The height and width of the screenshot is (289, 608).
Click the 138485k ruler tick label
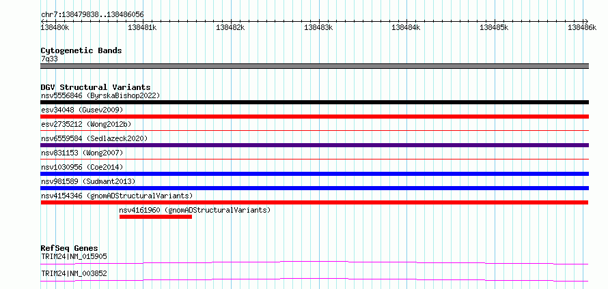(495, 27)
